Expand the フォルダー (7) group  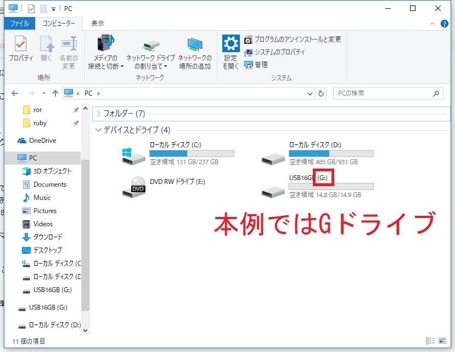(x=98, y=114)
